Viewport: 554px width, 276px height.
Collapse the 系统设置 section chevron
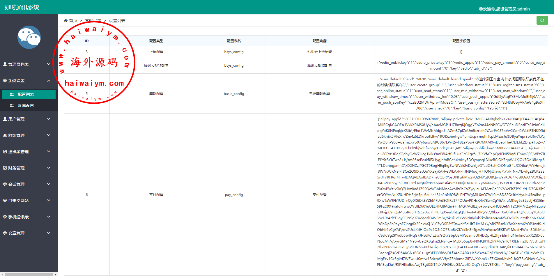49,81
